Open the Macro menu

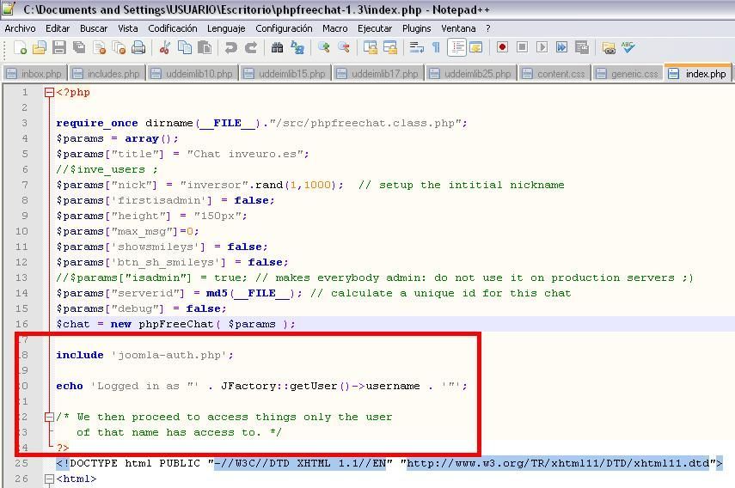coord(335,28)
